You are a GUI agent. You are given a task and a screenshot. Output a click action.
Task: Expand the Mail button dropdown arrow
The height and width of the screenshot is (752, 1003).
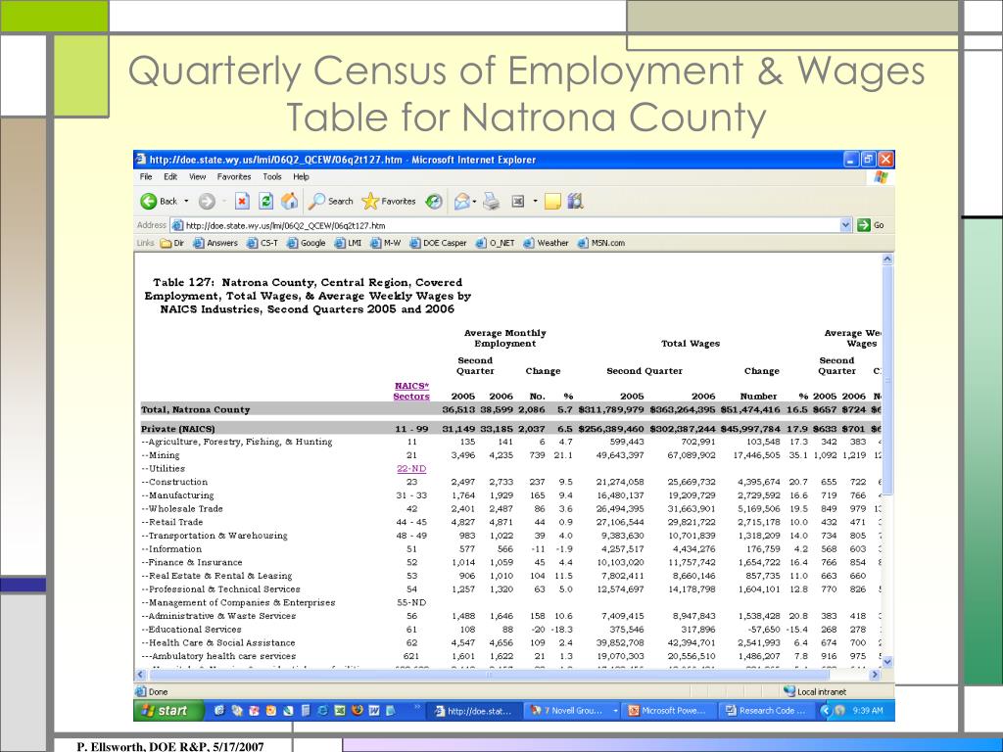point(475,202)
